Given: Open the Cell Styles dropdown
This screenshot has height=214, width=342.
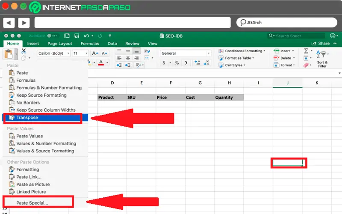Looking at the screenshot, I should click(x=232, y=65).
